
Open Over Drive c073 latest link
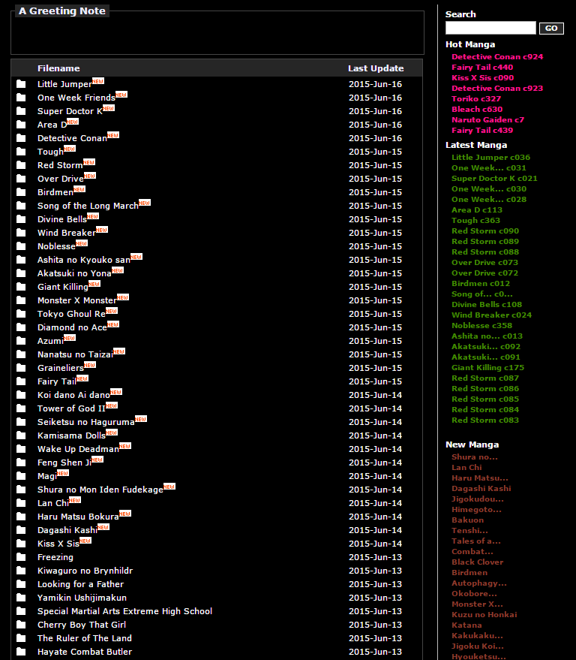click(484, 262)
